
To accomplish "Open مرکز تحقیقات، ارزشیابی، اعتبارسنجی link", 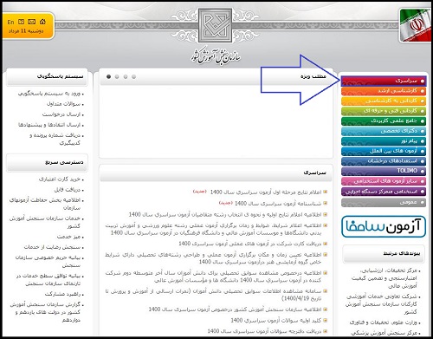I will point(384,278).
